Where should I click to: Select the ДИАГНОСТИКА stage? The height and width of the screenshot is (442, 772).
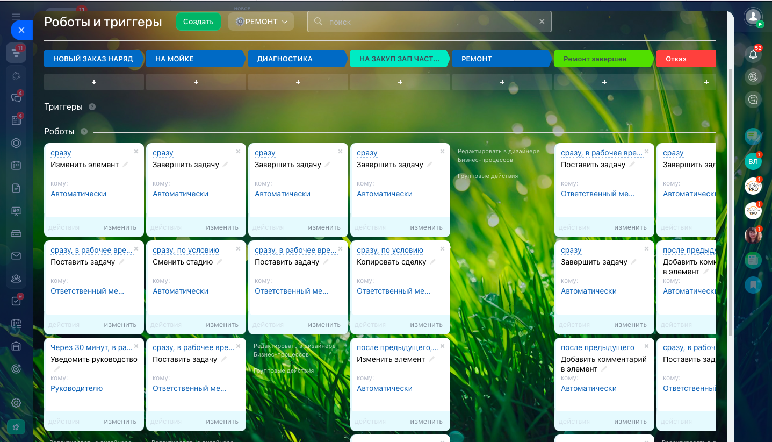[x=298, y=59]
